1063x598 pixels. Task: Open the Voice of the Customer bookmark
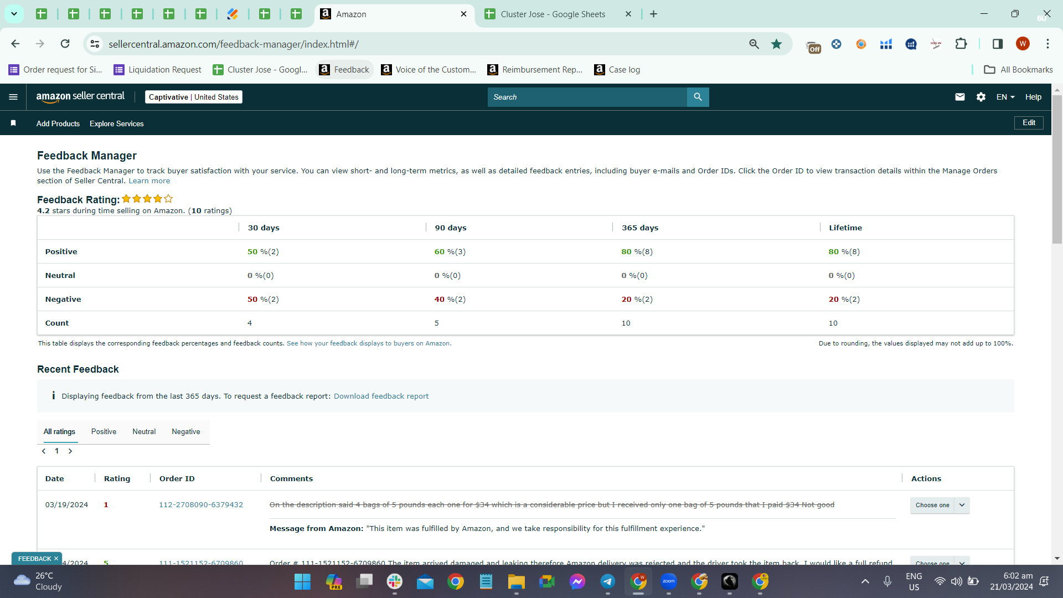pos(429,70)
